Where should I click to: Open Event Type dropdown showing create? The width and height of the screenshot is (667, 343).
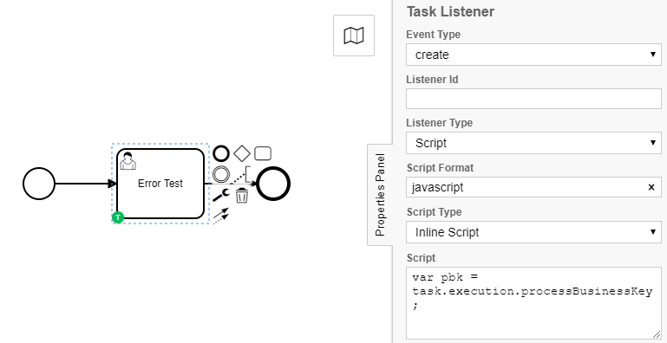click(533, 55)
